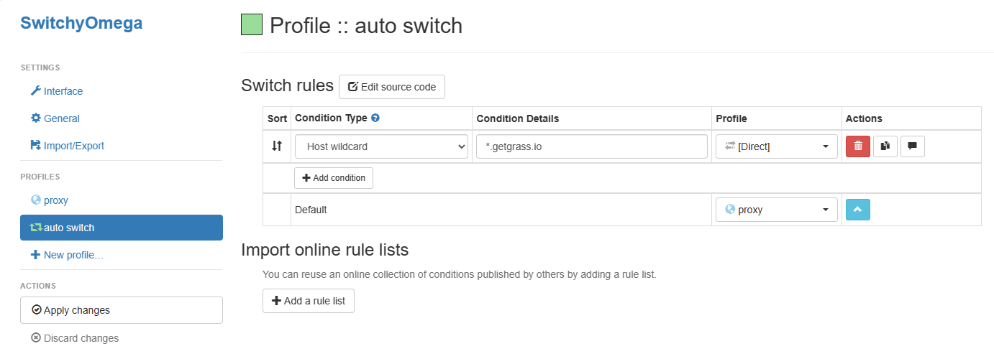
Task: Expand the Default proxy profile dropdown
Action: 776,210
